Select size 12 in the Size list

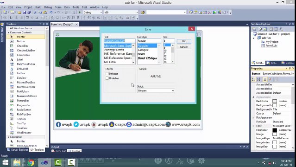165,56
